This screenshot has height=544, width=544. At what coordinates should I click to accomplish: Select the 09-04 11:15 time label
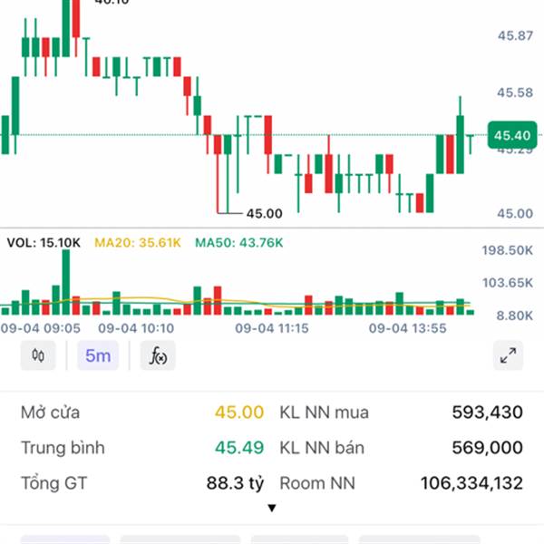click(272, 328)
